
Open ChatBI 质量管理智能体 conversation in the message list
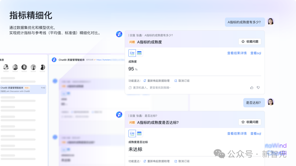[x=23, y=90]
